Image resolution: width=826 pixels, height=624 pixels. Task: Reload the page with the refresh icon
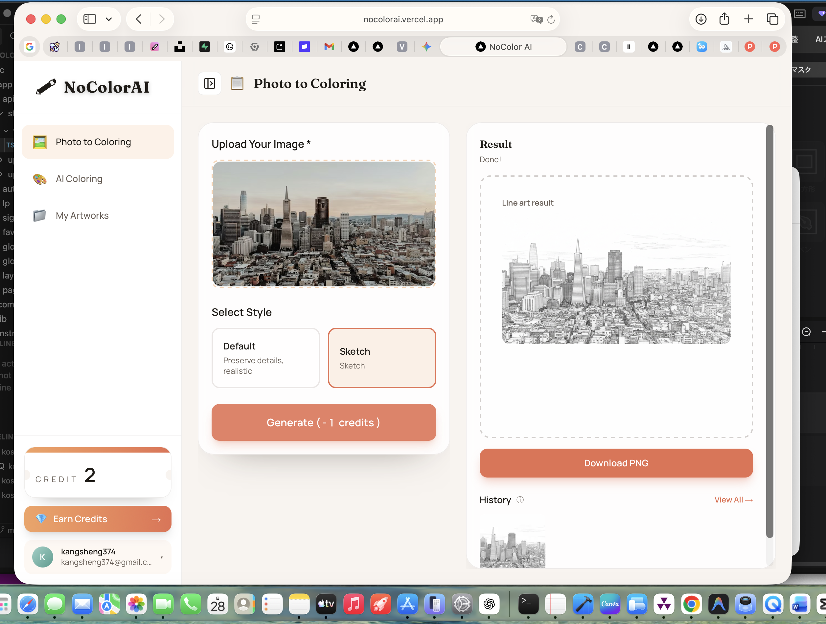point(551,19)
